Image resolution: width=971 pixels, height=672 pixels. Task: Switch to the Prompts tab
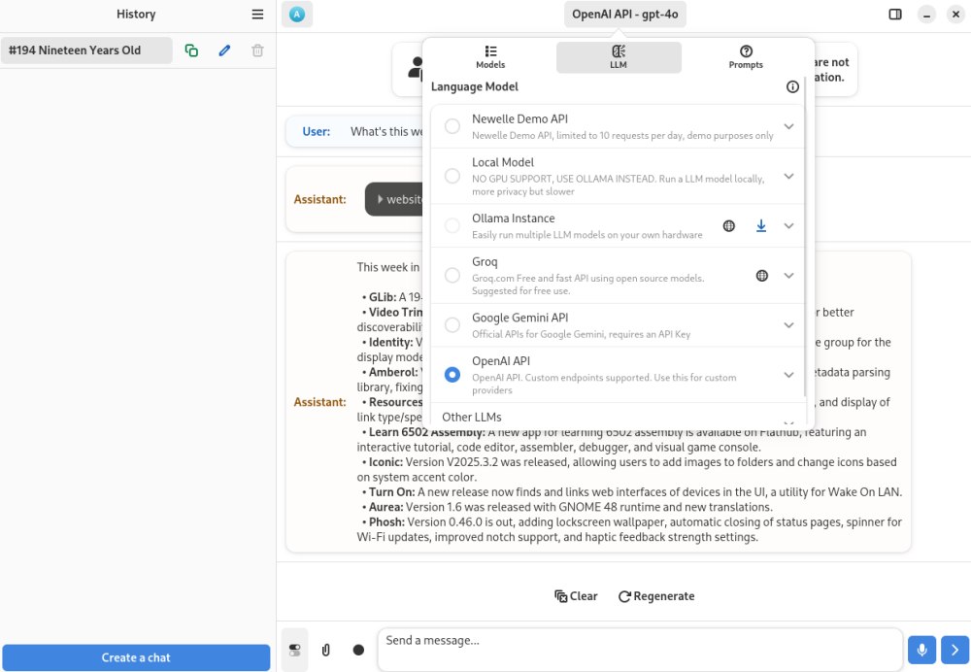pyautogui.click(x=746, y=57)
